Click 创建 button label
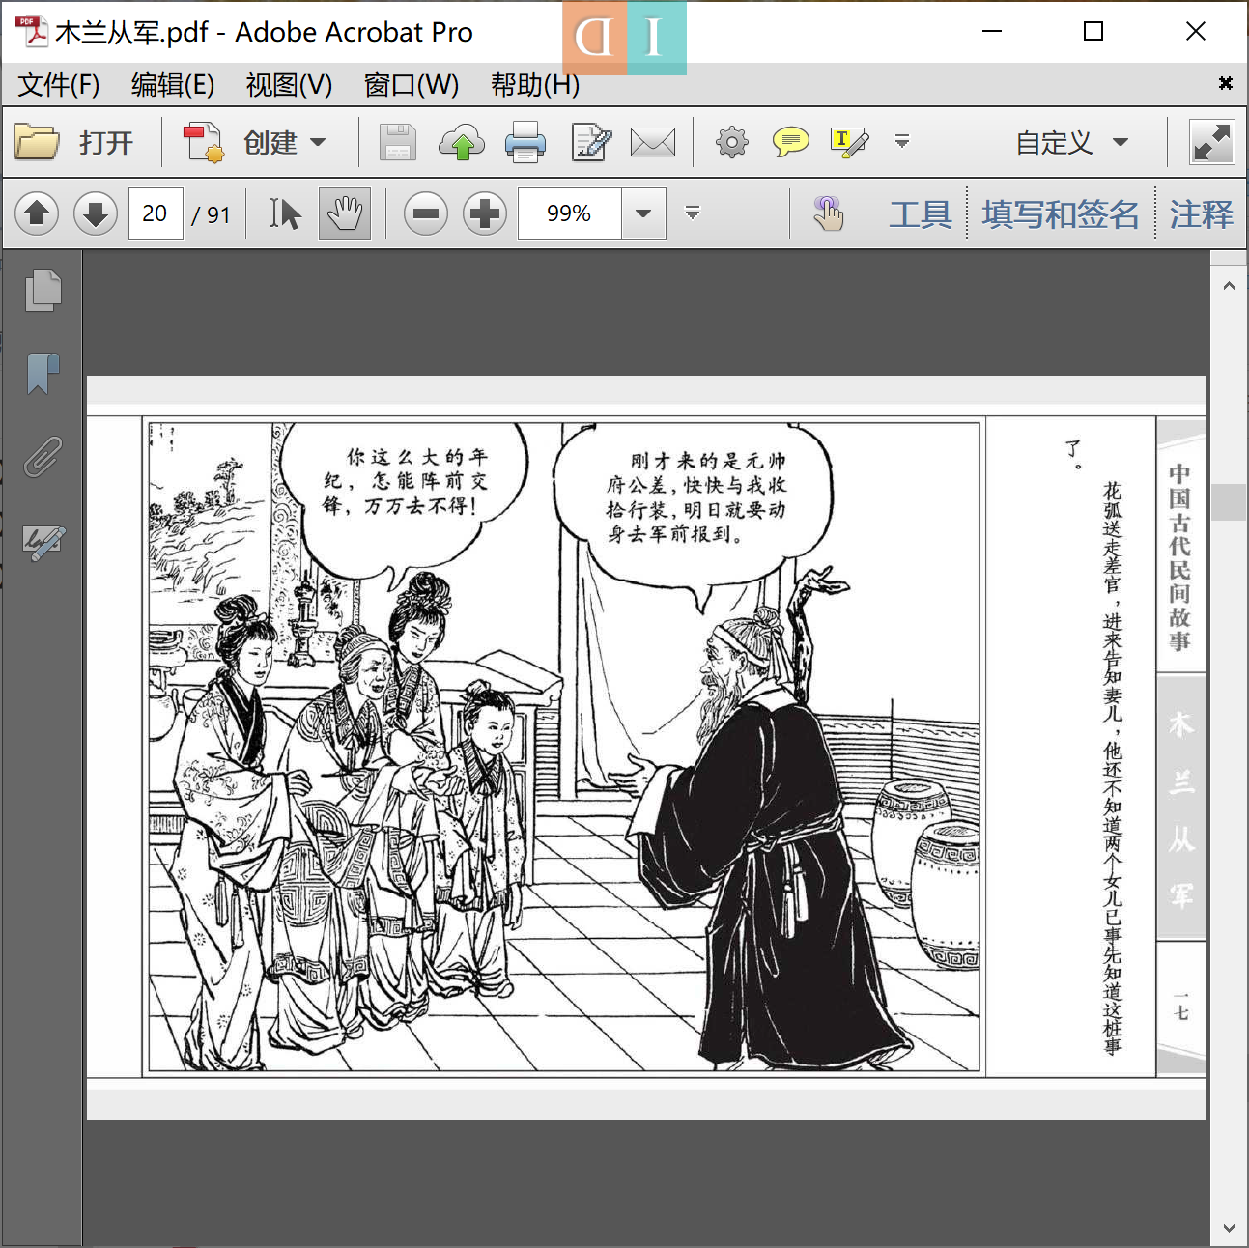This screenshot has width=1249, height=1248. pyautogui.click(x=270, y=143)
